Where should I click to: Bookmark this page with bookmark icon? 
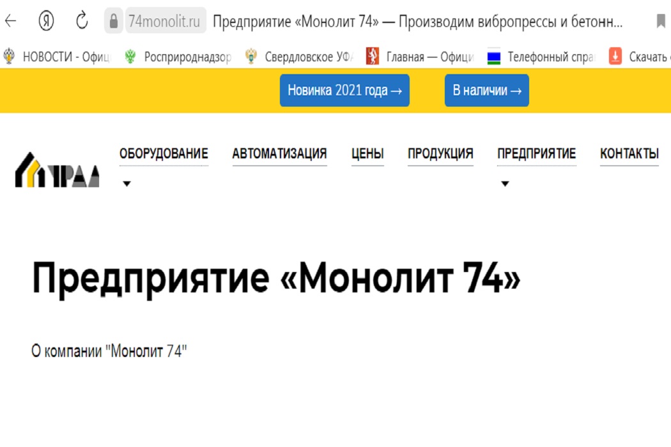coord(661,21)
